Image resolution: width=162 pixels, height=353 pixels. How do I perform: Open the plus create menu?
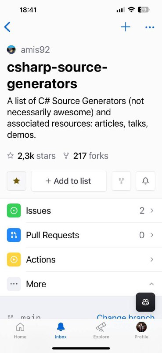[126, 27]
